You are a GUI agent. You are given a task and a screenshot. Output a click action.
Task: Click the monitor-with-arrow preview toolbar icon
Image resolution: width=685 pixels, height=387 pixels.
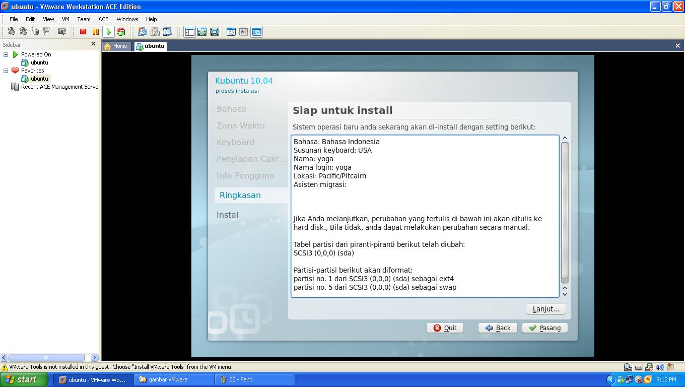(x=62, y=32)
